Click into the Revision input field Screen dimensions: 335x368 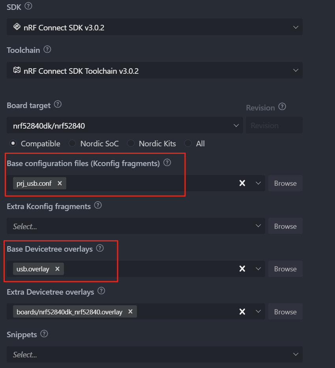click(x=274, y=125)
